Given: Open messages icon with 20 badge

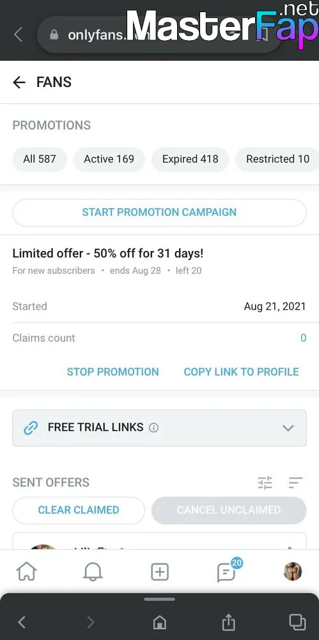Looking at the screenshot, I should (x=227, y=572).
